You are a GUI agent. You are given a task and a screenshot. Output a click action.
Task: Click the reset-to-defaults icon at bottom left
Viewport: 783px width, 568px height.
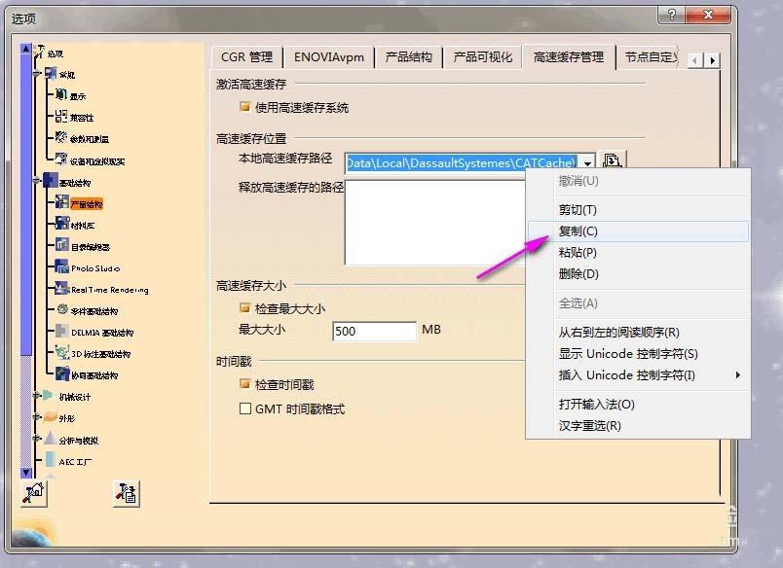pyautogui.click(x=33, y=495)
